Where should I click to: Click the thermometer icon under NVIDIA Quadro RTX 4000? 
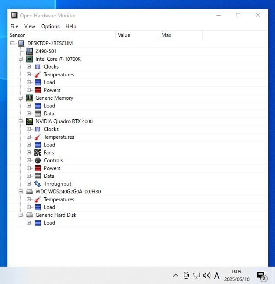coord(38,137)
